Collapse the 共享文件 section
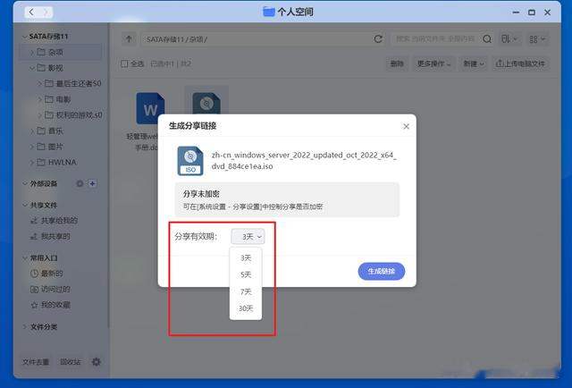Image resolution: width=572 pixels, height=388 pixels. 24,205
